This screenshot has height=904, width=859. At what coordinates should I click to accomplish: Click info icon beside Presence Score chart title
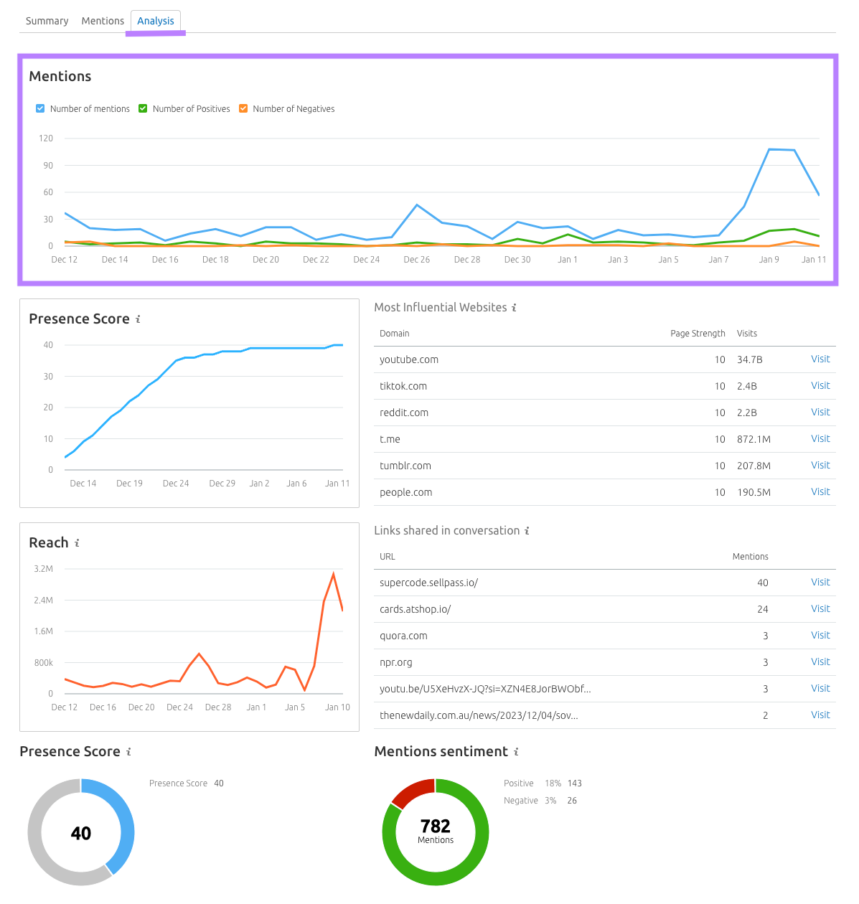[138, 319]
